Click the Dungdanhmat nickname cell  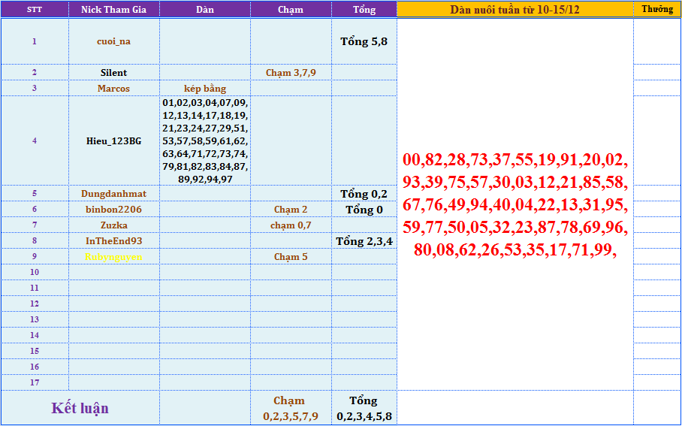[x=113, y=194]
